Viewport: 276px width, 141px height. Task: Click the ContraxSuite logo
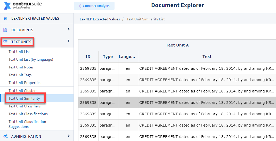point(23,5)
